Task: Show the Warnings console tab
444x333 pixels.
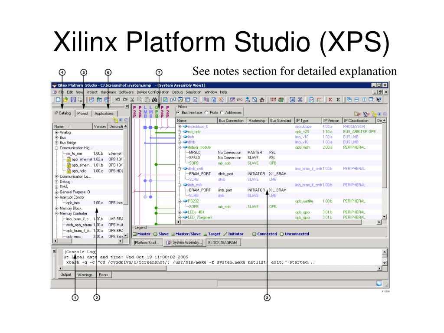Action: click(85, 274)
